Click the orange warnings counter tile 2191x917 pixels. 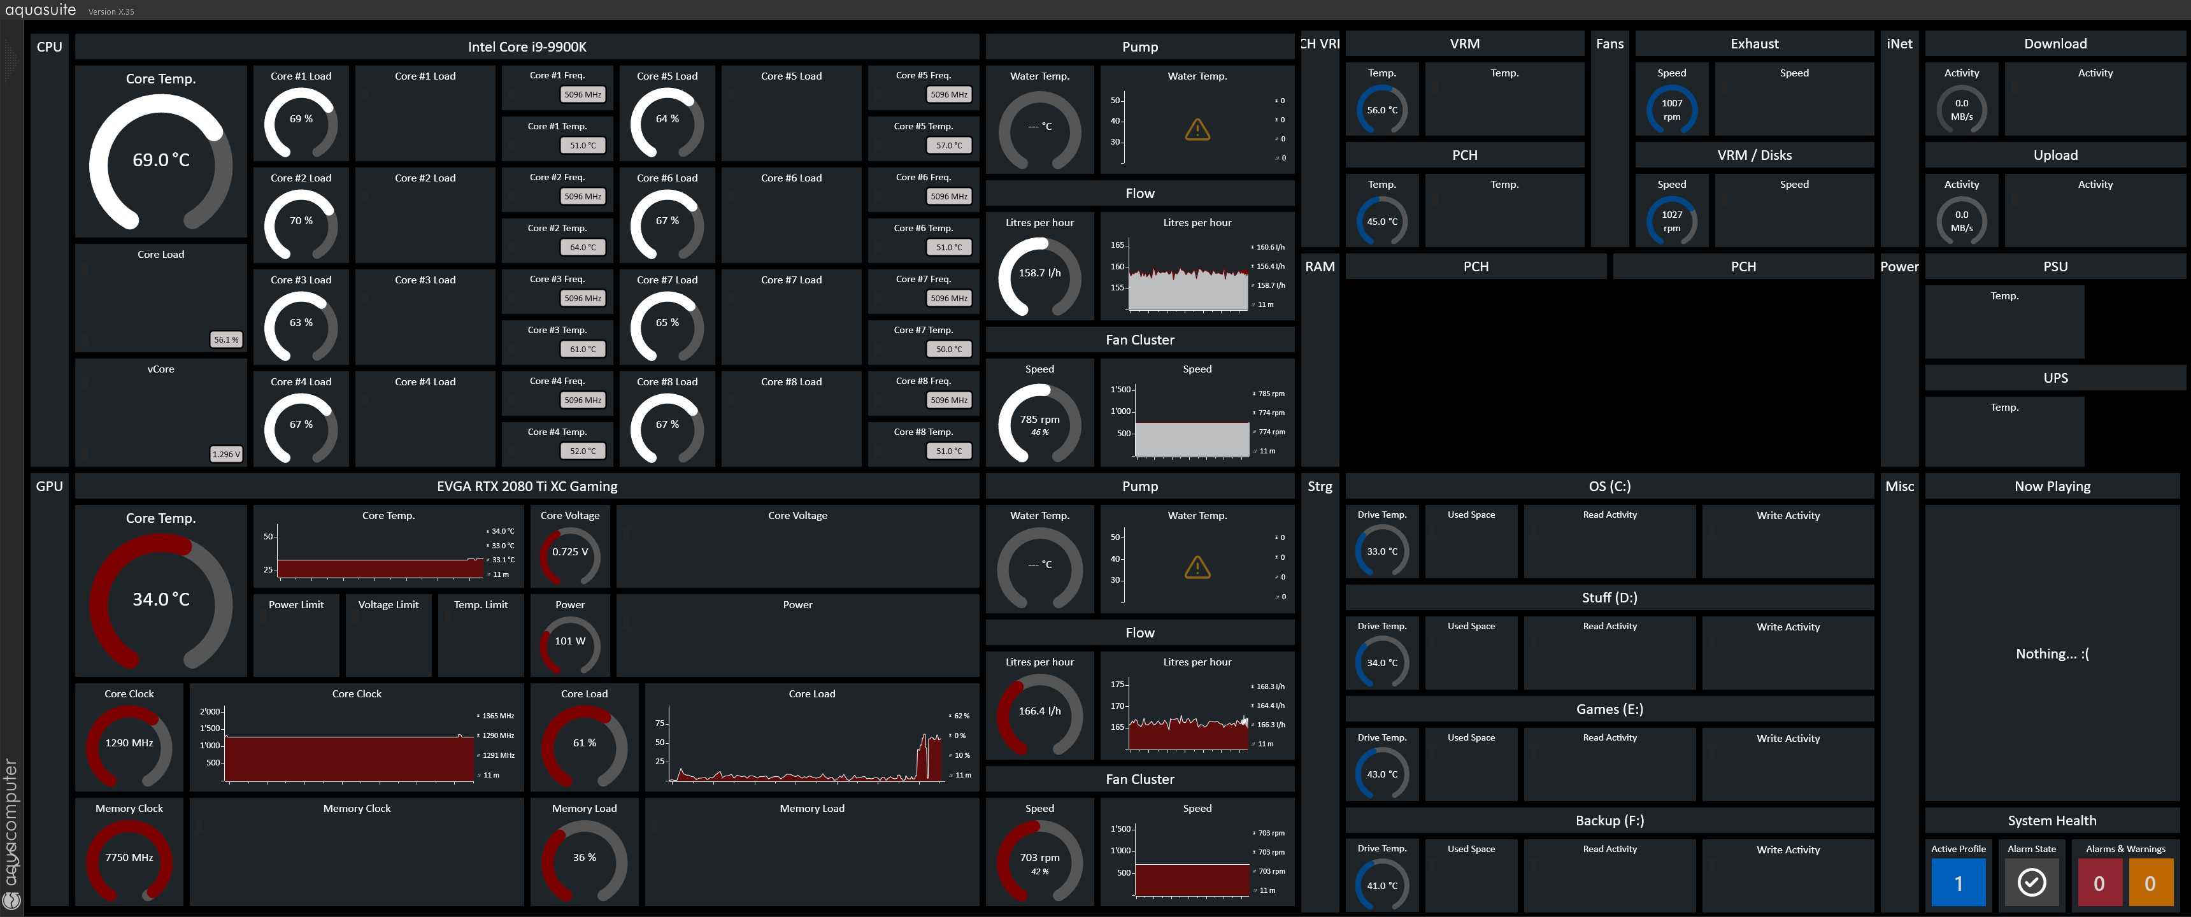2150,882
